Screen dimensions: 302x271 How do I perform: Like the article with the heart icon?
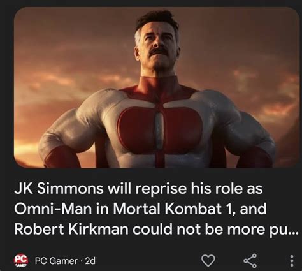pyautogui.click(x=208, y=260)
